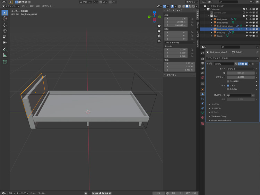Open the ビュー menu in viewport header

click(25, 6)
